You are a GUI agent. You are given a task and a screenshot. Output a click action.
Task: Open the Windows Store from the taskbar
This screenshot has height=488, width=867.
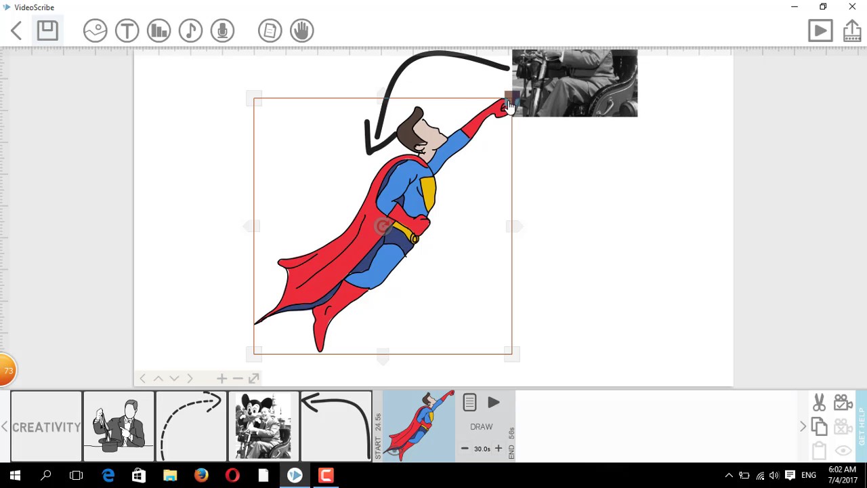[x=138, y=475]
